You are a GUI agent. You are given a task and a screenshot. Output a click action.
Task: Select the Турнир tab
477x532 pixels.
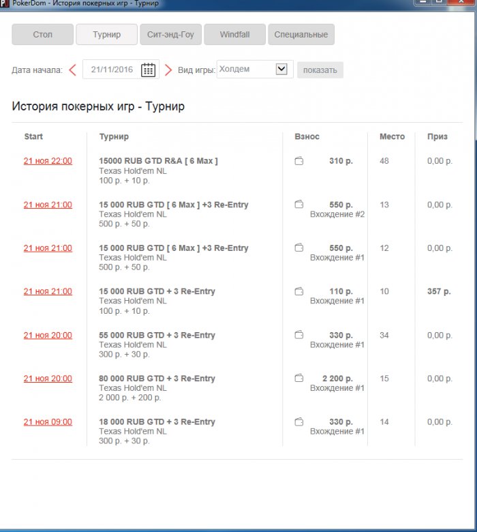point(107,34)
